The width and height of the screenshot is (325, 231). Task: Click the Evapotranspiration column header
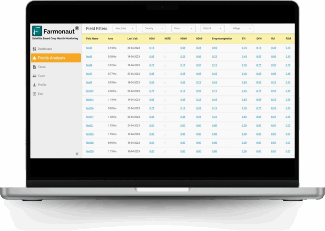(x=222, y=39)
